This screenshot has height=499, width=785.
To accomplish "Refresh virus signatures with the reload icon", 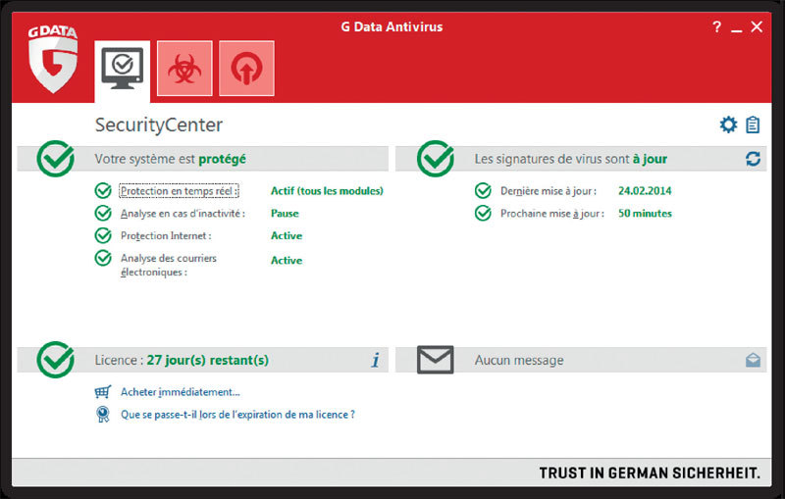I will pyautogui.click(x=753, y=159).
